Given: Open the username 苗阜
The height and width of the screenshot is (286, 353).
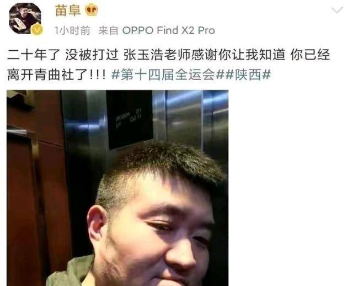Looking at the screenshot, I should coord(68,10).
